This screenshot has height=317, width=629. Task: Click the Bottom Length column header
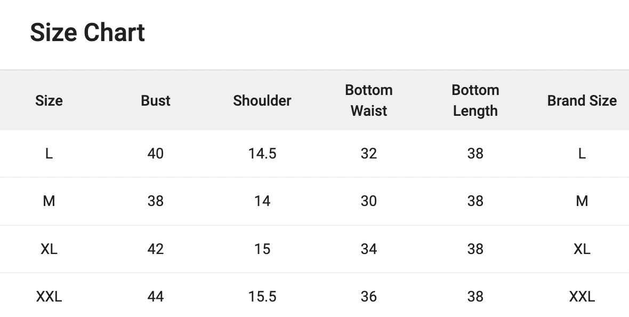coord(475,100)
